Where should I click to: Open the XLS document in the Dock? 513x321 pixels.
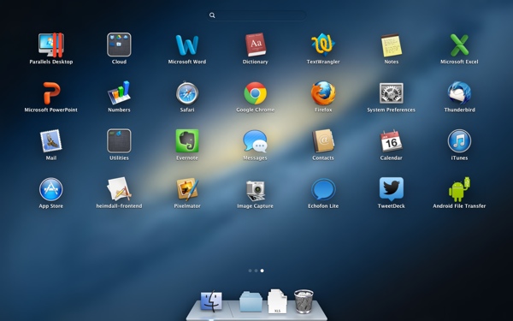click(277, 301)
